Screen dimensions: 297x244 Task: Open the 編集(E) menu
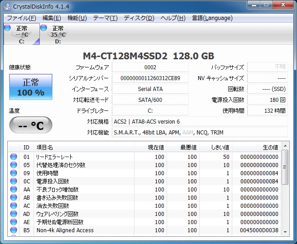[x=52, y=18]
